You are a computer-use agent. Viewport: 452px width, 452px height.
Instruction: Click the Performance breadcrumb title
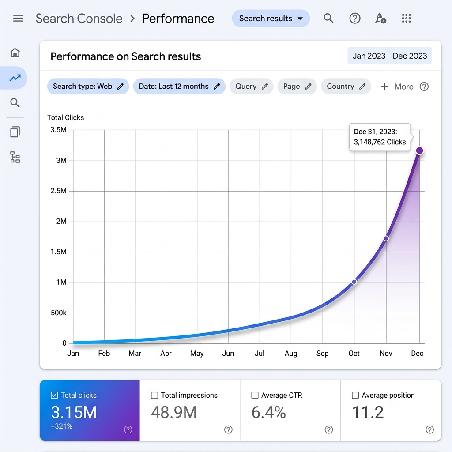[178, 19]
